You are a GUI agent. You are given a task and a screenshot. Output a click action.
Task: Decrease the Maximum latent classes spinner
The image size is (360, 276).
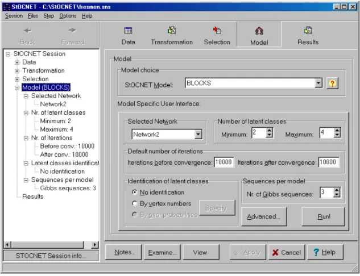point(337,135)
